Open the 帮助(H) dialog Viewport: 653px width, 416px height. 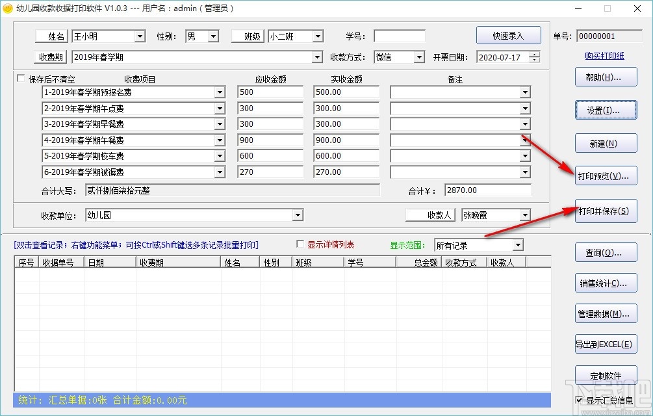coord(605,77)
